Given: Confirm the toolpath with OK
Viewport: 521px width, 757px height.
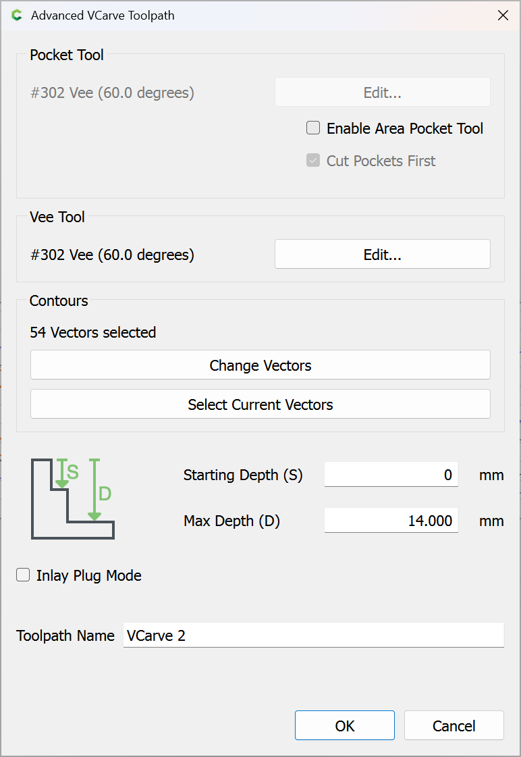Looking at the screenshot, I should 345,725.
